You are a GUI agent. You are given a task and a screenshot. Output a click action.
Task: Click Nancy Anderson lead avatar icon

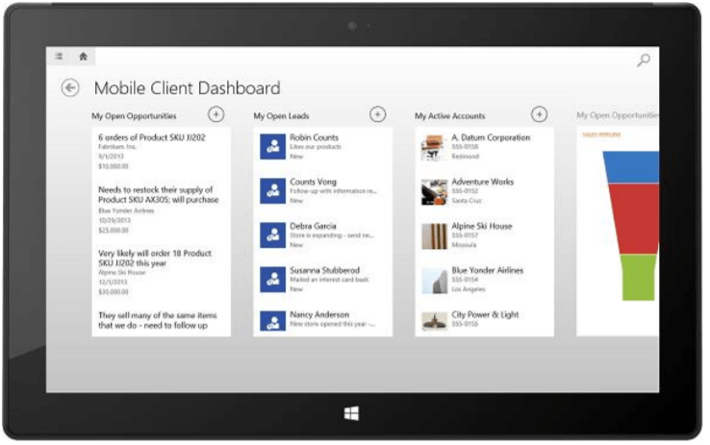coord(272,321)
